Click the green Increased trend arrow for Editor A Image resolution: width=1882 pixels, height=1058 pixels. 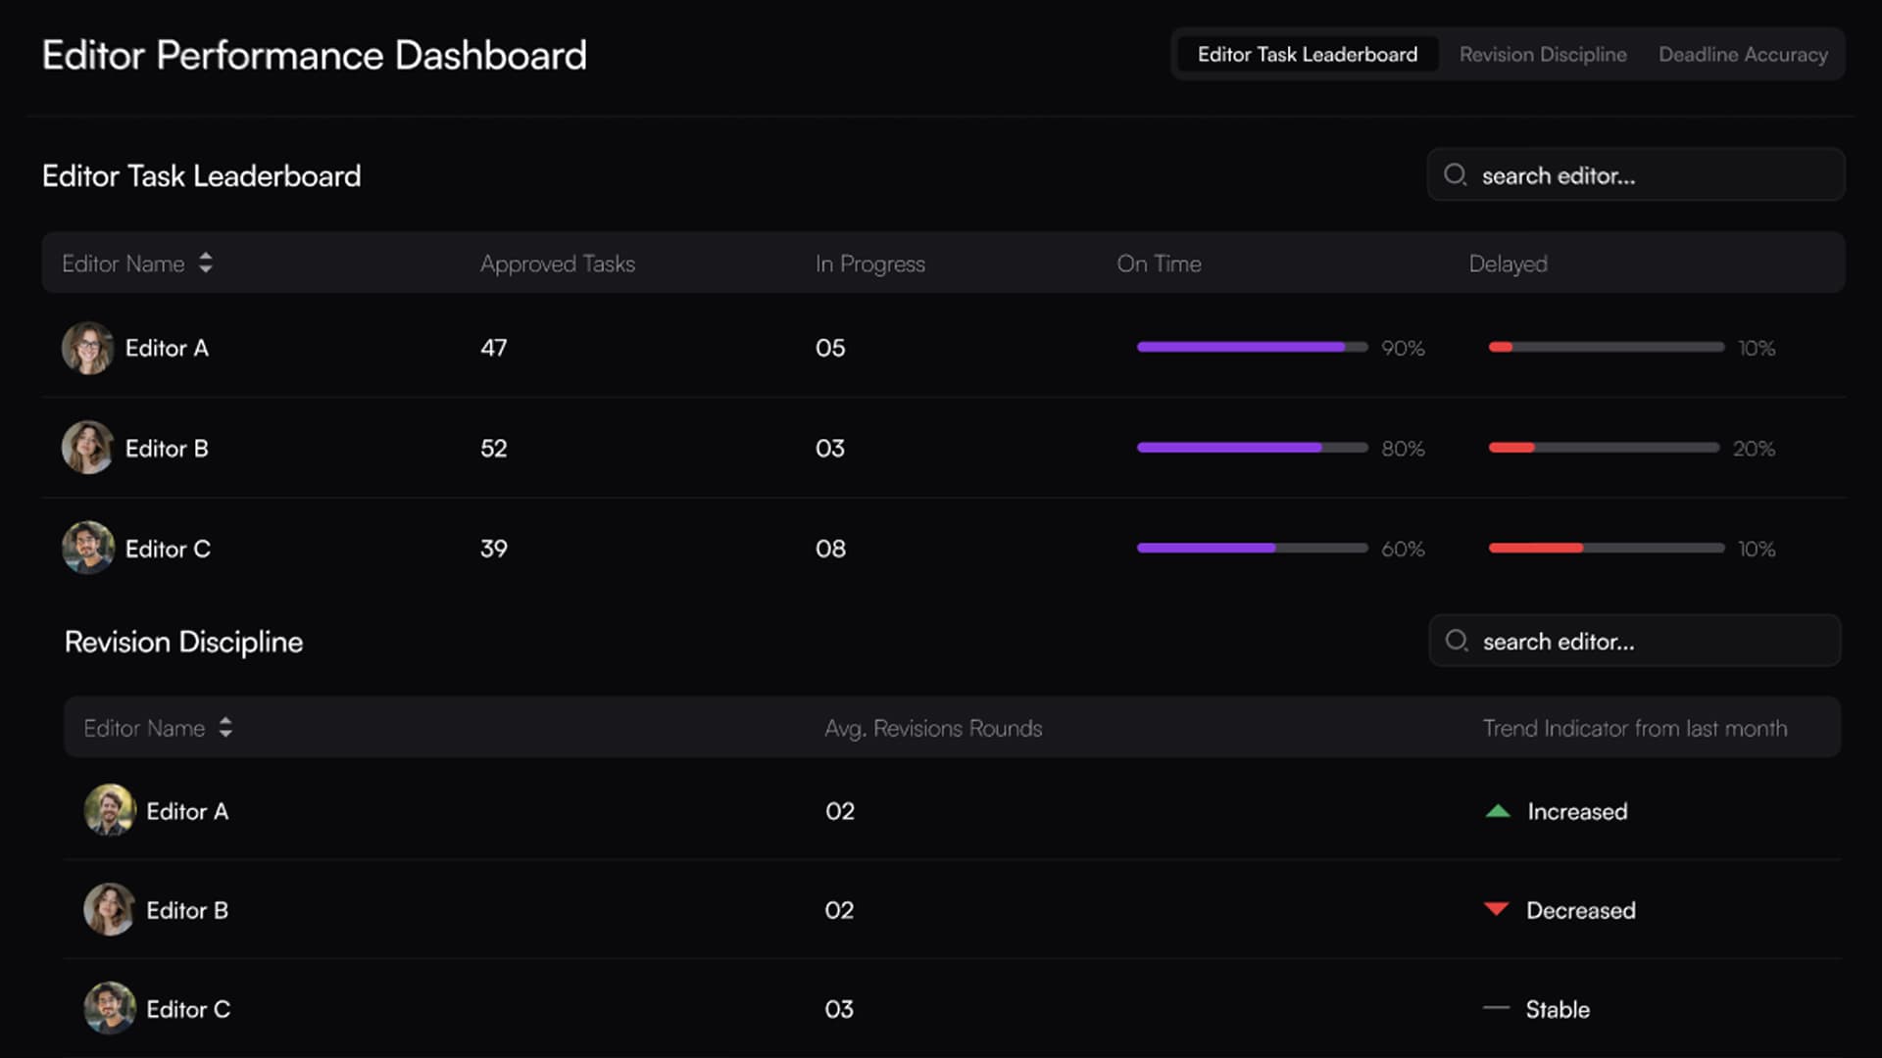click(1498, 811)
